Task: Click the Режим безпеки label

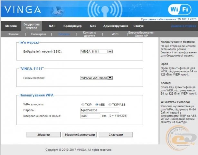Action: click(34, 78)
